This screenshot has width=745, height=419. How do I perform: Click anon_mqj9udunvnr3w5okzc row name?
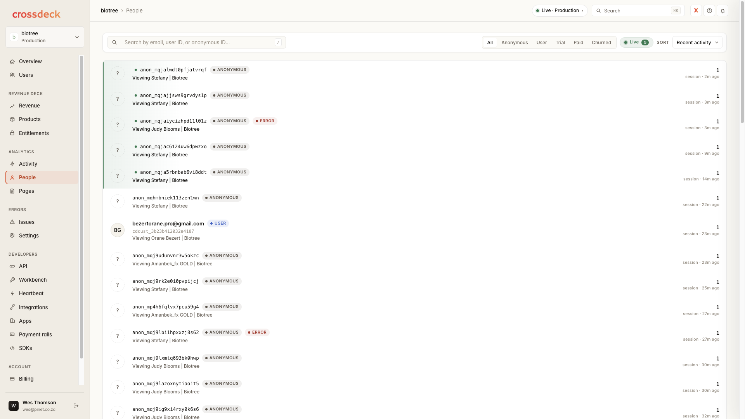(166, 256)
